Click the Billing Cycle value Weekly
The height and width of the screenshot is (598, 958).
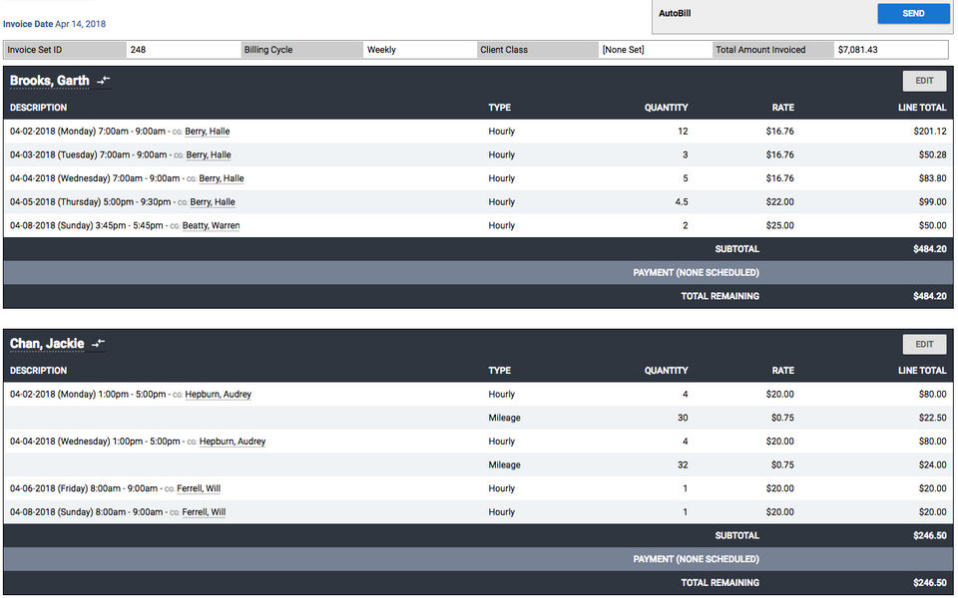[381, 50]
